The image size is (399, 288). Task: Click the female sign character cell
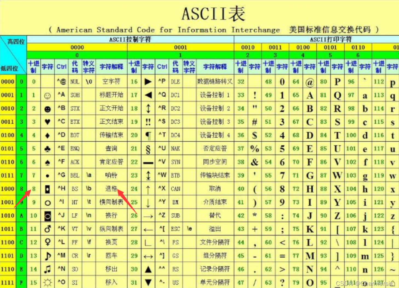click(x=47, y=242)
